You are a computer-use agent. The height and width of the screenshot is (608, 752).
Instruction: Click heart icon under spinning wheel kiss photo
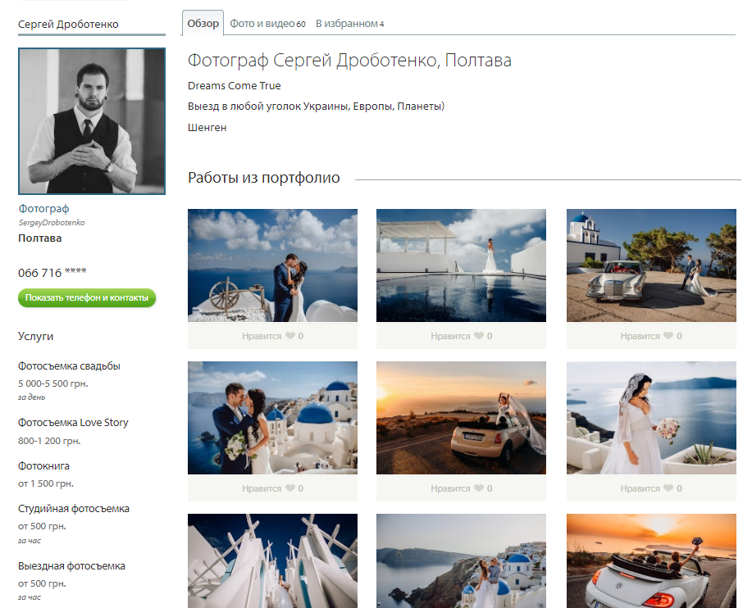click(289, 336)
